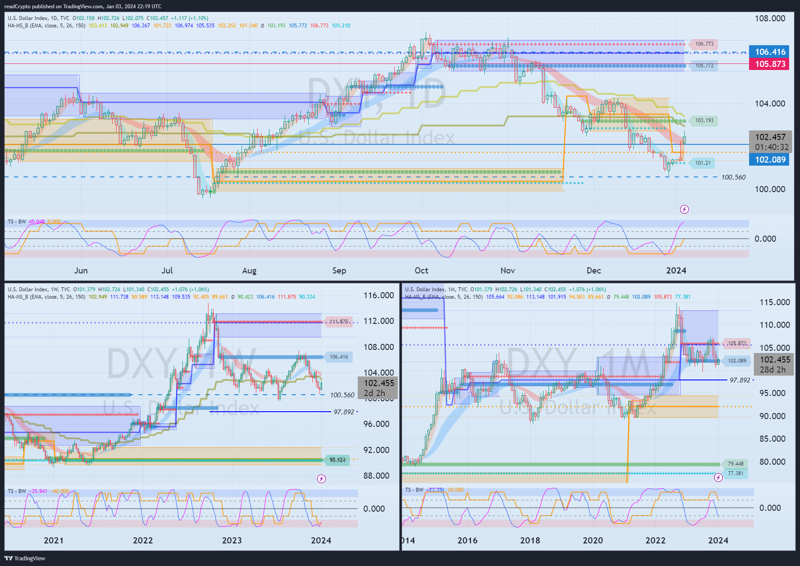Click the 108.000 tick on daily price axis

[770, 18]
